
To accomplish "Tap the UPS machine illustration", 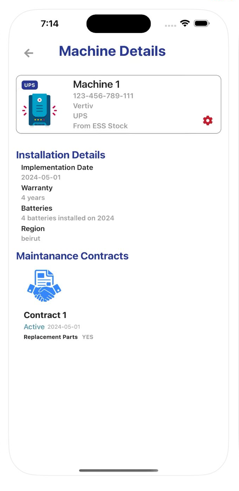I will [x=39, y=110].
